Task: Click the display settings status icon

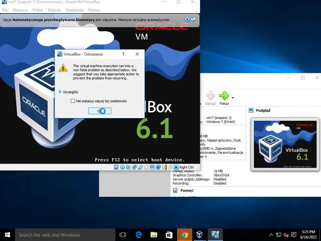Action: [152, 167]
